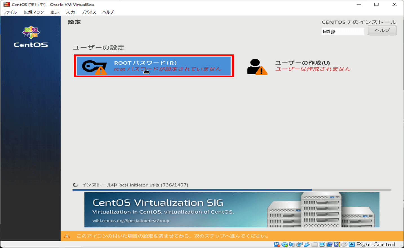Click the jp keyboard layout indicator

click(343, 31)
